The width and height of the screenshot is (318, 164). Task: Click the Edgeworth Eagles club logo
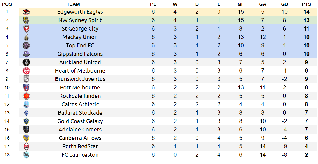coord(26,12)
